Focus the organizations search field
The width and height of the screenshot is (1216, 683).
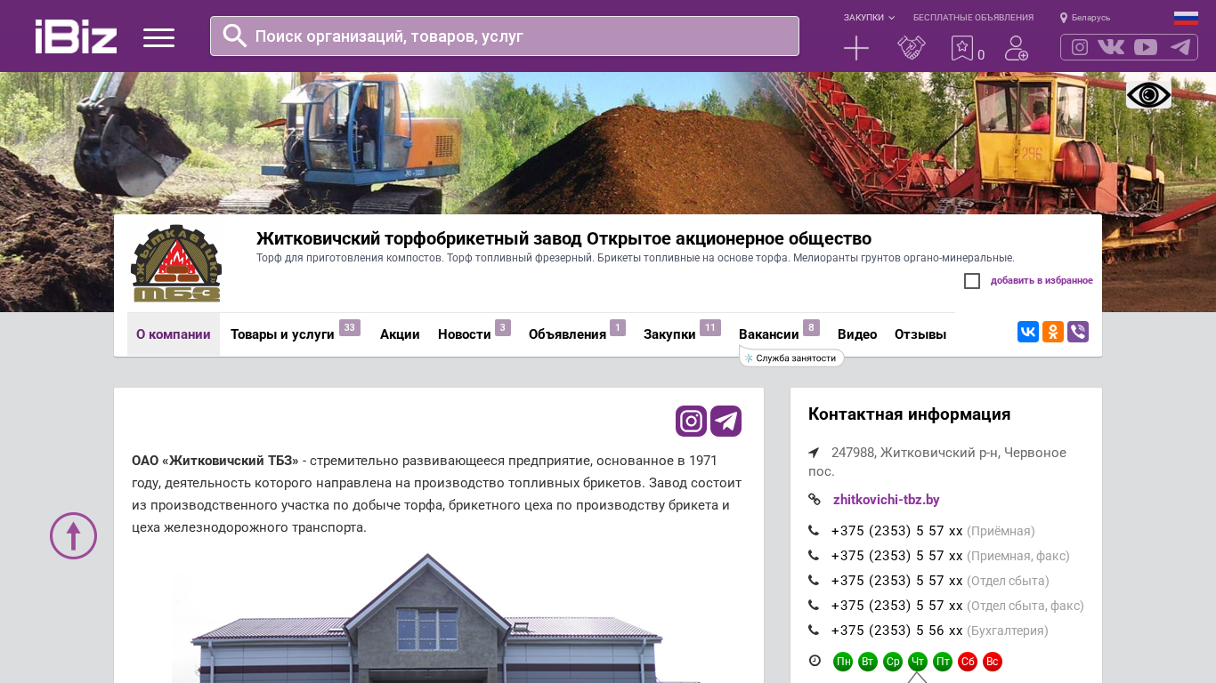click(x=505, y=36)
